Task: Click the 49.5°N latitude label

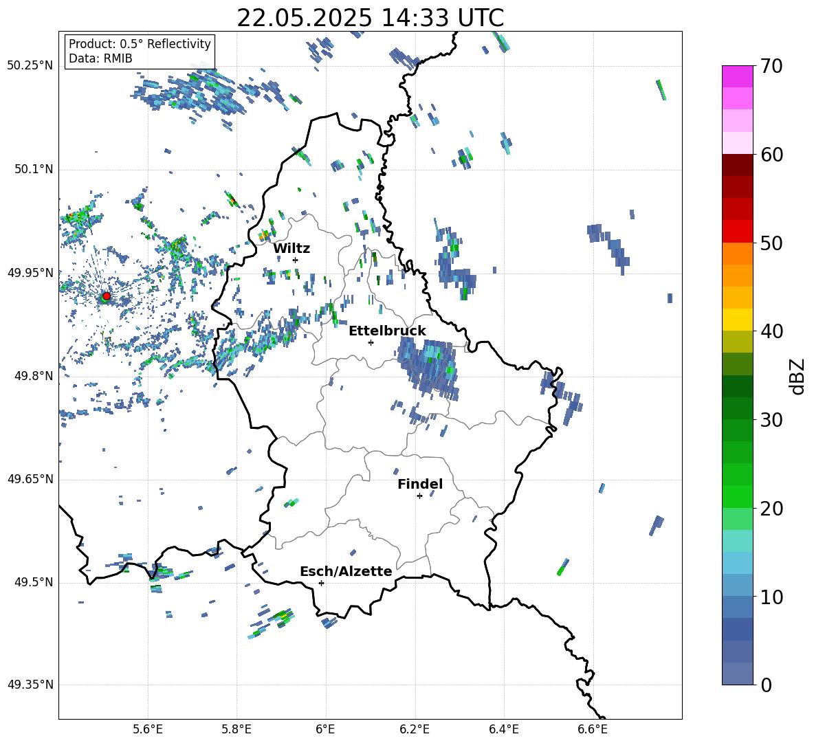Action: click(34, 582)
